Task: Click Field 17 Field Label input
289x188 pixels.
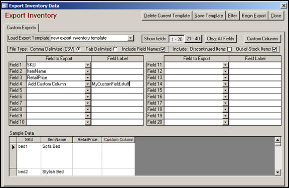Action: tap(255, 103)
